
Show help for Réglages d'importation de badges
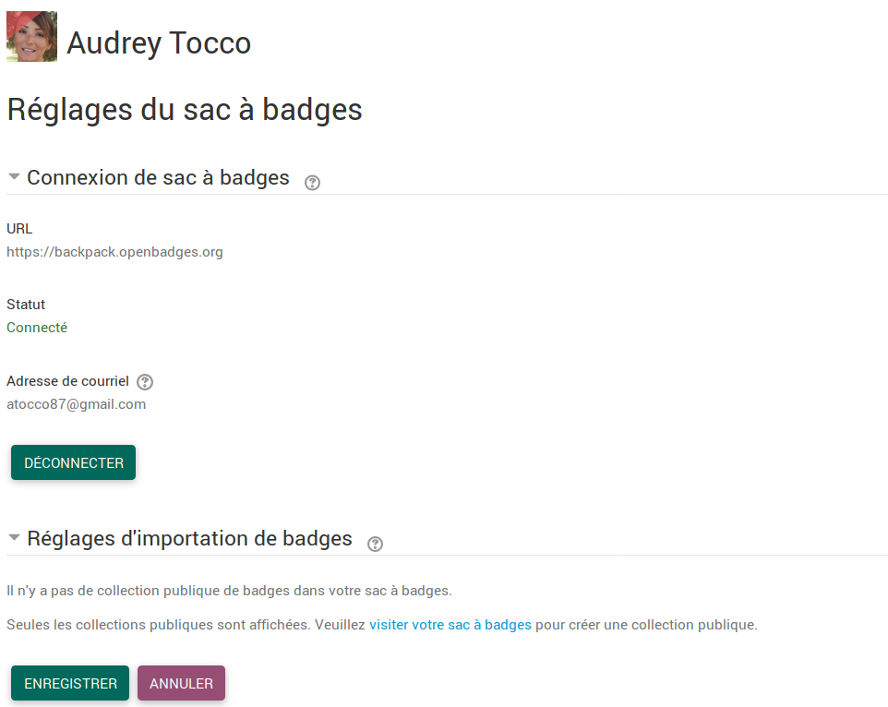pyautogui.click(x=375, y=544)
